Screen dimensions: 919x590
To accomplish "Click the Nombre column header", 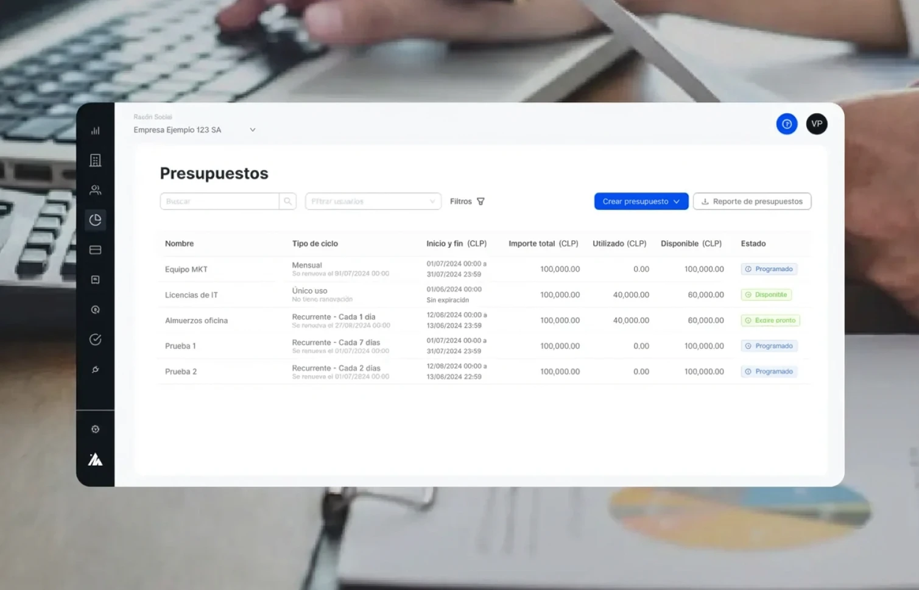I will pos(179,244).
